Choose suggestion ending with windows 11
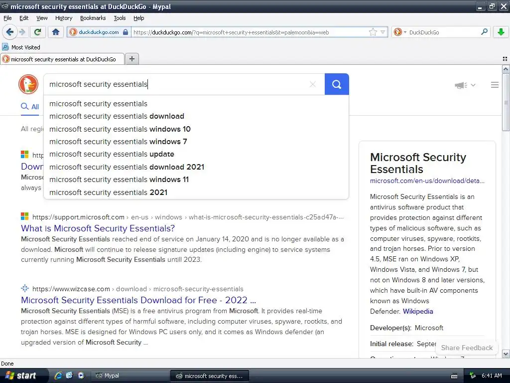Image resolution: width=510 pixels, height=383 pixels. (x=196, y=180)
